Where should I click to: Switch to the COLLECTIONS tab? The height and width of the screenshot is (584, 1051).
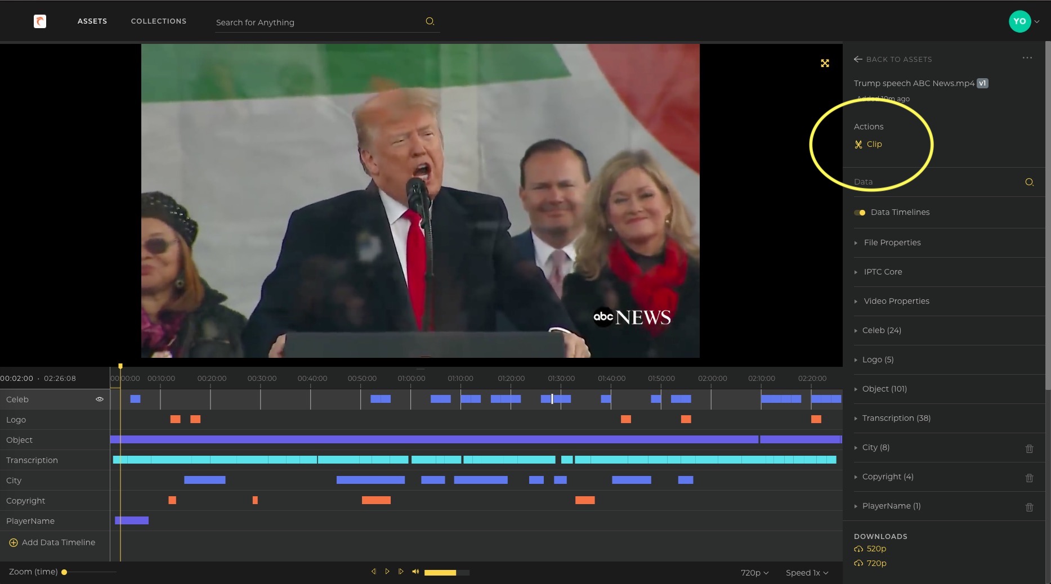pyautogui.click(x=158, y=21)
